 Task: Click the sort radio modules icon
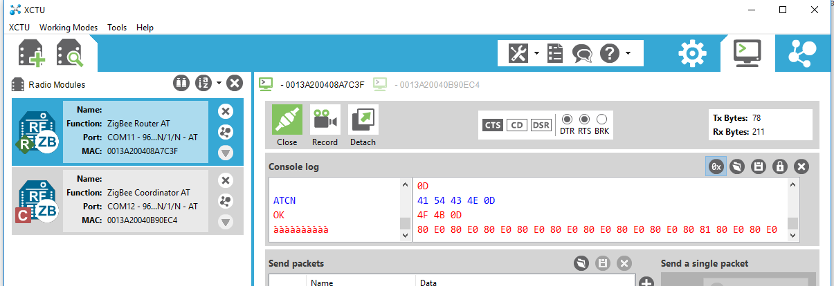pyautogui.click(x=203, y=84)
